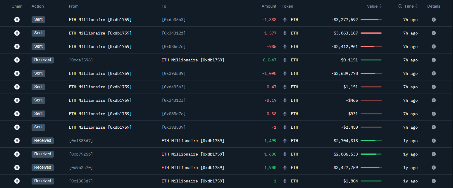Click clock icon beside Time header
The width and height of the screenshot is (453, 188).
(400, 6)
